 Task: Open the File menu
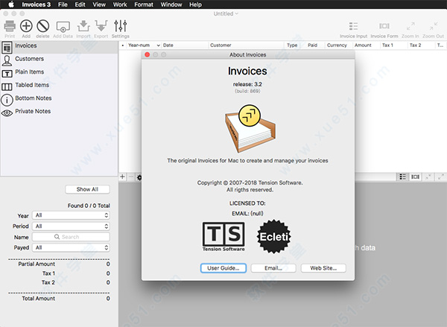pyautogui.click(x=63, y=4)
